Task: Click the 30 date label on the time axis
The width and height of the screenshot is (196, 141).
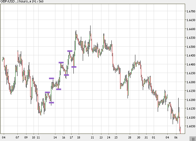Action: point(138,138)
